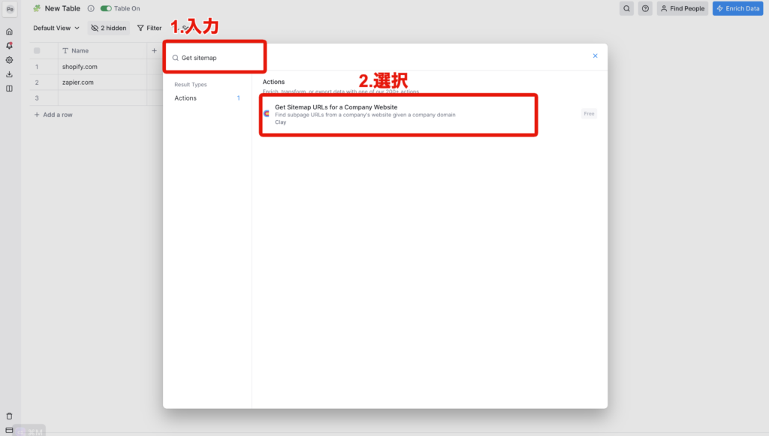Toggle the Table On switch
The height and width of the screenshot is (436, 769).
coord(106,8)
